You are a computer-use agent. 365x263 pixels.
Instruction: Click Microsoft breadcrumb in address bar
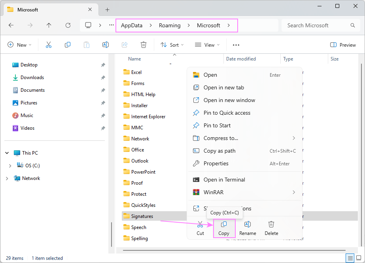point(208,25)
